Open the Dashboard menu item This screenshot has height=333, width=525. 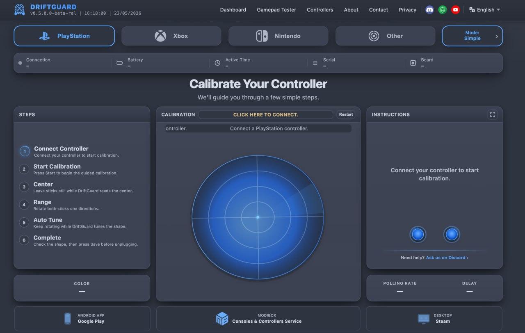(233, 10)
